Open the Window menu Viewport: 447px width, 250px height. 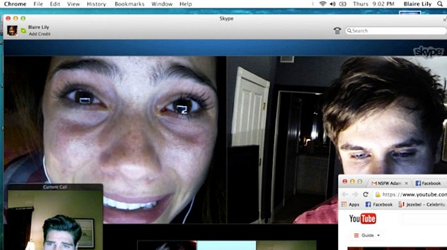pos(162,4)
